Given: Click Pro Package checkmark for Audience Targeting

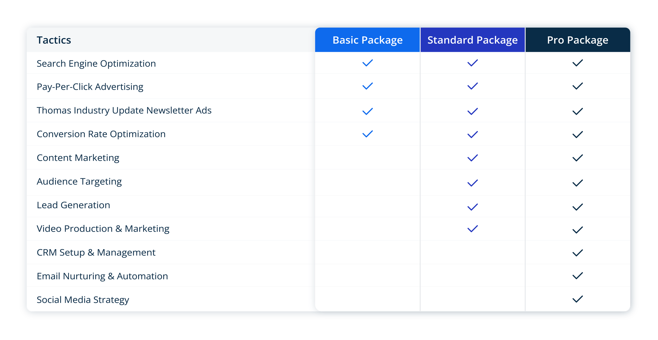Looking at the screenshot, I should (577, 183).
